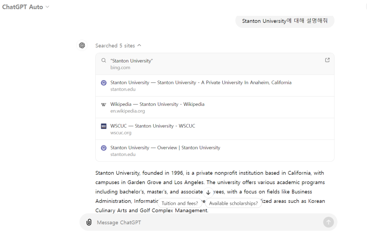Screen dimensions: 367x231
Task: Click the ChatGPT logo avatar icon
Action: pos(82,45)
